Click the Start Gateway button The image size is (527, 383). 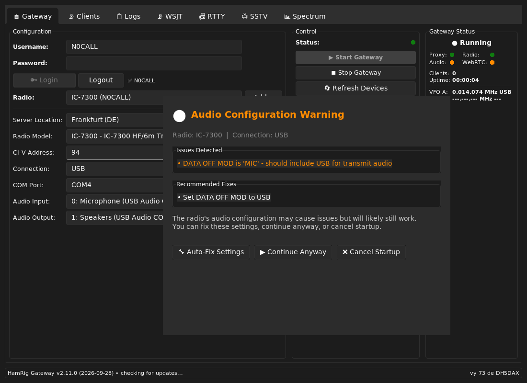(x=355, y=57)
